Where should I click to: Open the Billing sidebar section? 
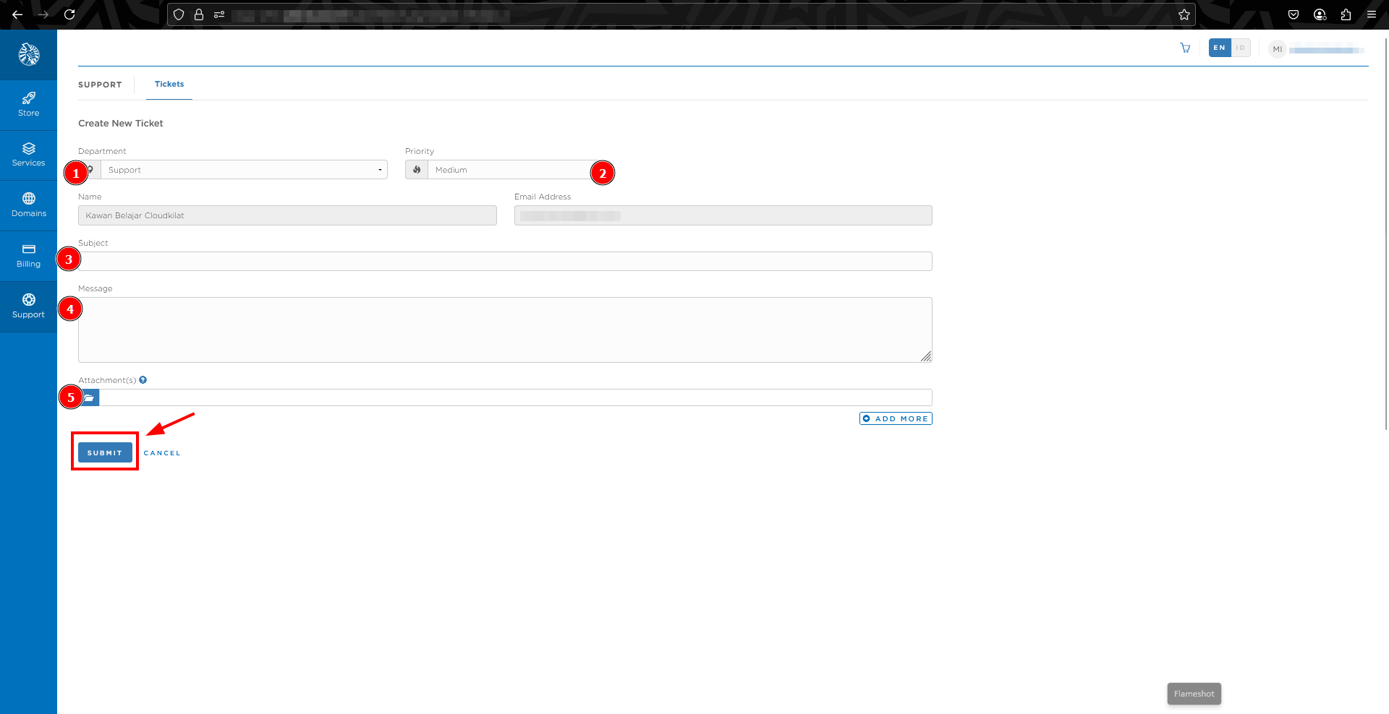point(28,256)
